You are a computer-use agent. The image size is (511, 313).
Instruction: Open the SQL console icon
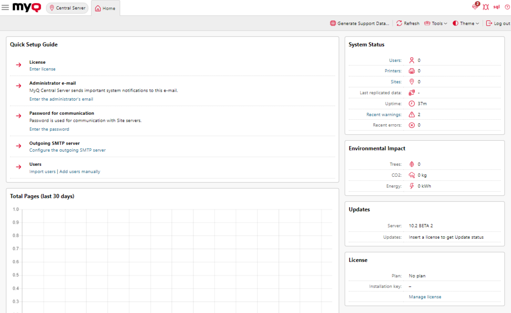click(496, 7)
